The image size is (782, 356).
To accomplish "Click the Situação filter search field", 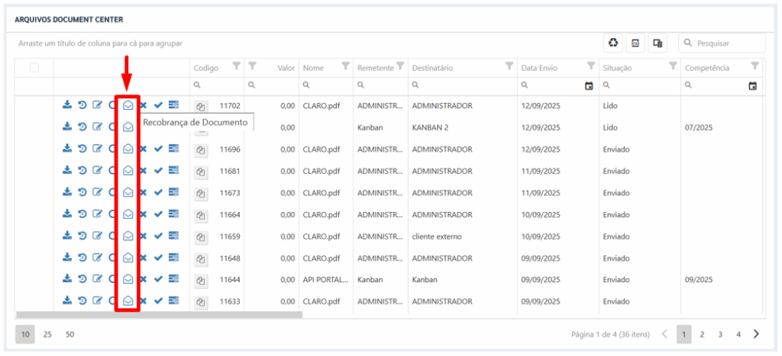I will tap(639, 86).
